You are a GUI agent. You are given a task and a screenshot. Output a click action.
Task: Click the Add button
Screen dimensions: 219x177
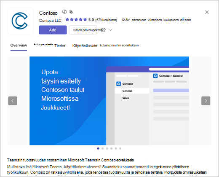coord(53,30)
